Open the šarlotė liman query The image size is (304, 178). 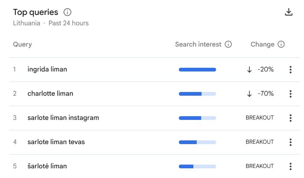click(x=47, y=166)
